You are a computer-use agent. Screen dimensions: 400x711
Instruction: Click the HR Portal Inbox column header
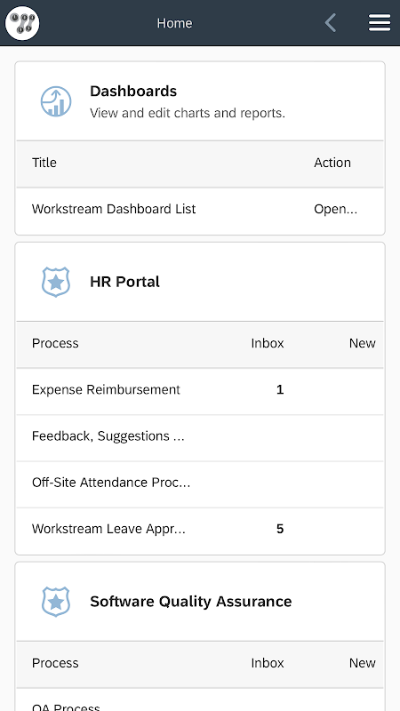(x=268, y=344)
